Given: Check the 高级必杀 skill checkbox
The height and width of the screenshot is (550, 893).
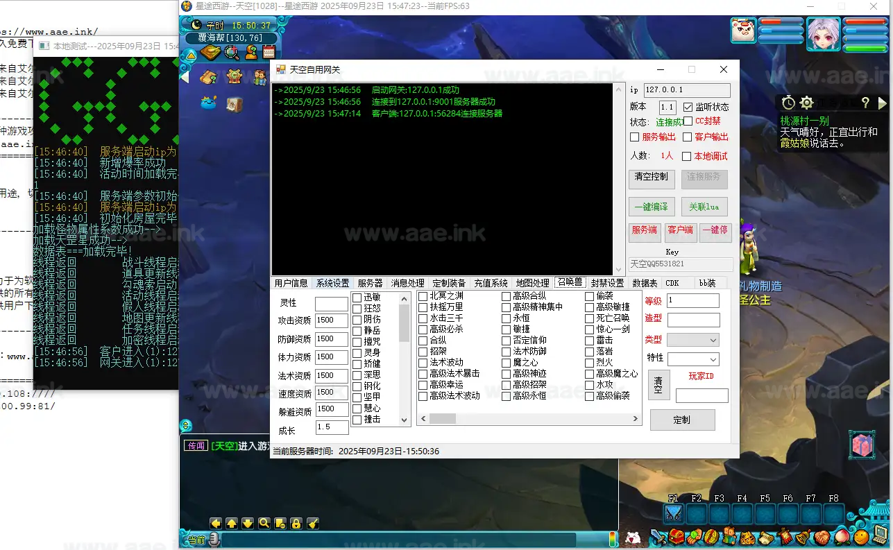Looking at the screenshot, I should 423,329.
